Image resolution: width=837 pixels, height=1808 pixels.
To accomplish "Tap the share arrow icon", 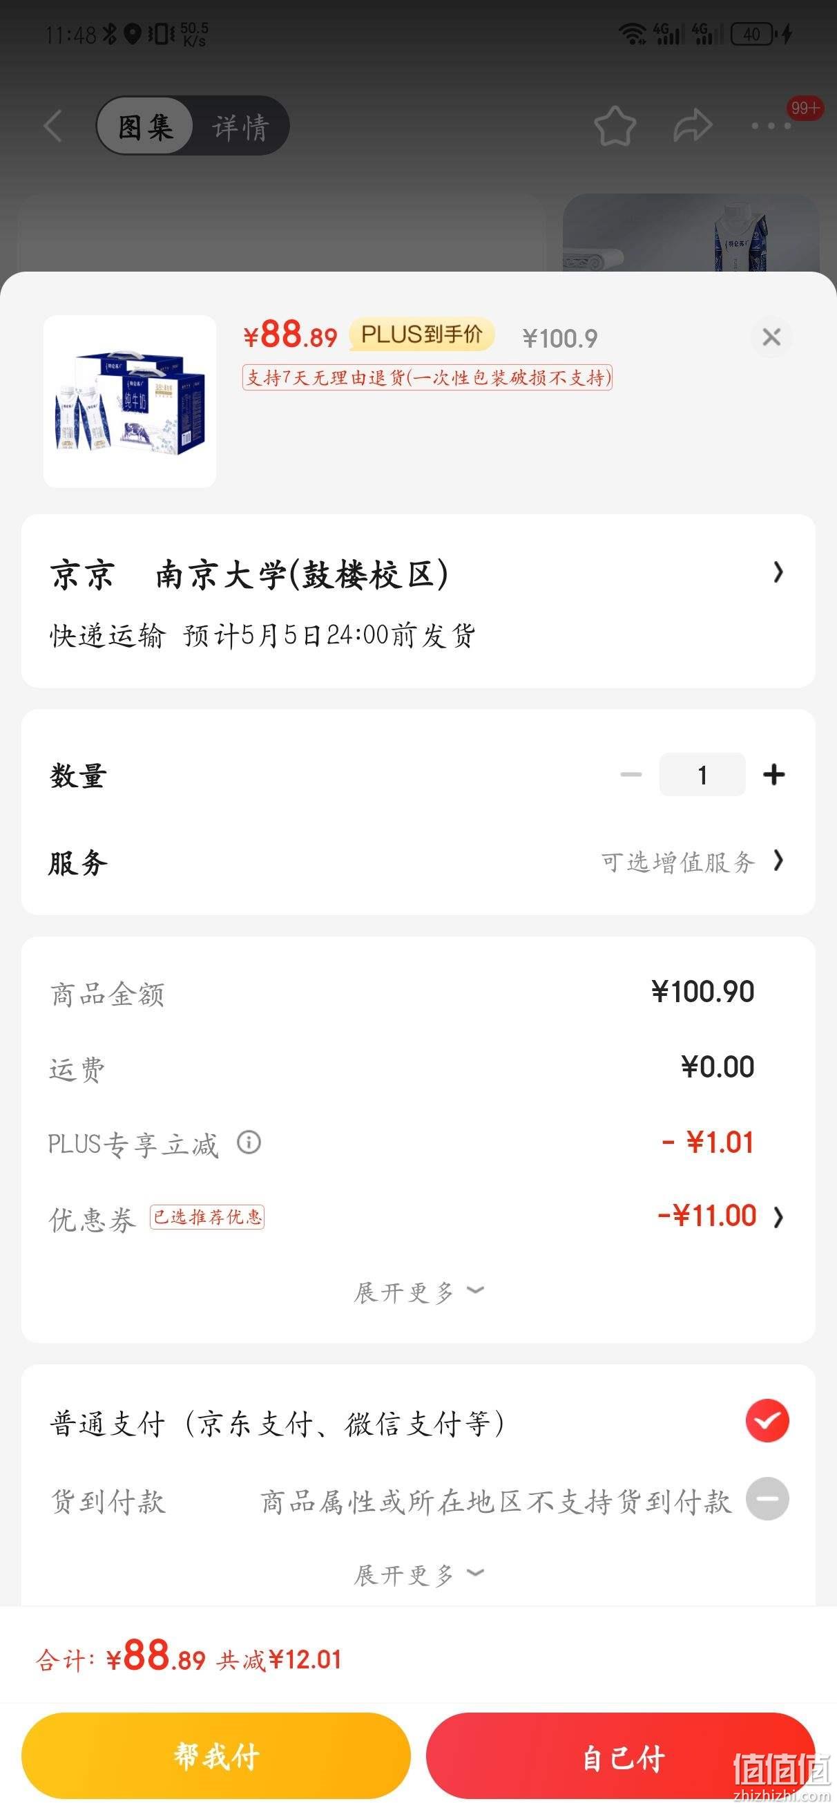I will click(x=693, y=126).
